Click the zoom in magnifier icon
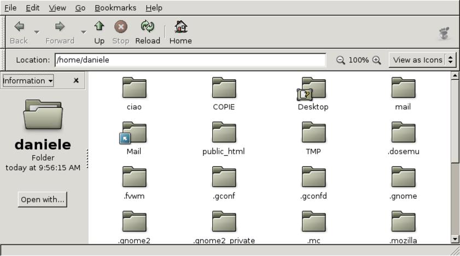460x256 pixels. 376,60
